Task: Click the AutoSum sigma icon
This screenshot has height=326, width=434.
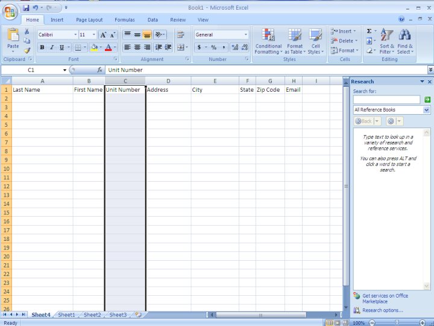Action: coord(370,31)
